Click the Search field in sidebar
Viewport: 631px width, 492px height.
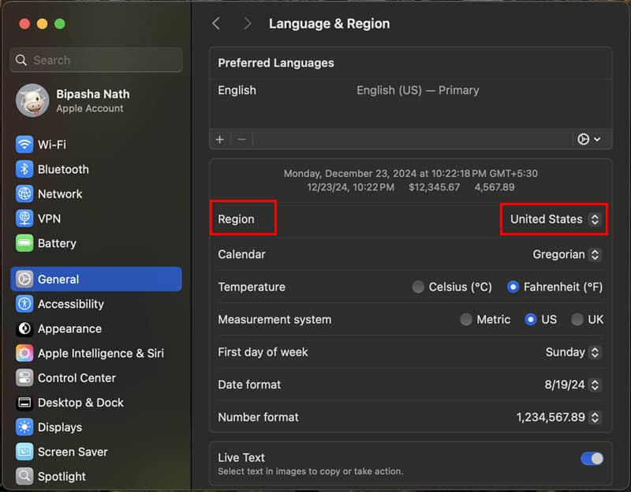pyautogui.click(x=96, y=60)
